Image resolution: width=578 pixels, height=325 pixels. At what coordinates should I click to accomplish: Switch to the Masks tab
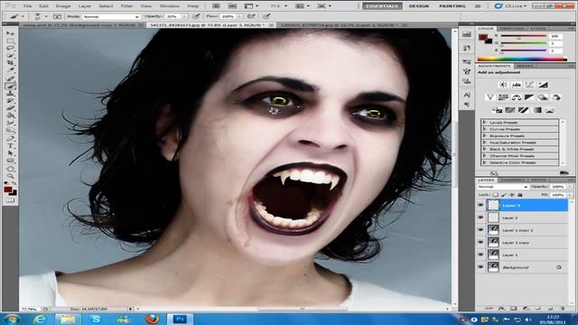(x=525, y=66)
